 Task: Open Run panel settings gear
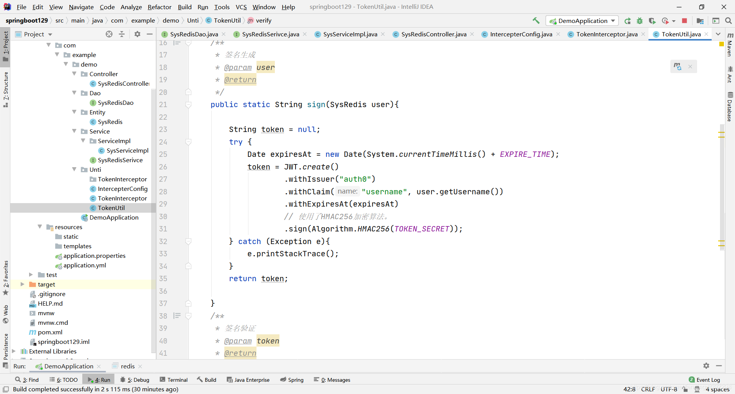click(x=706, y=366)
